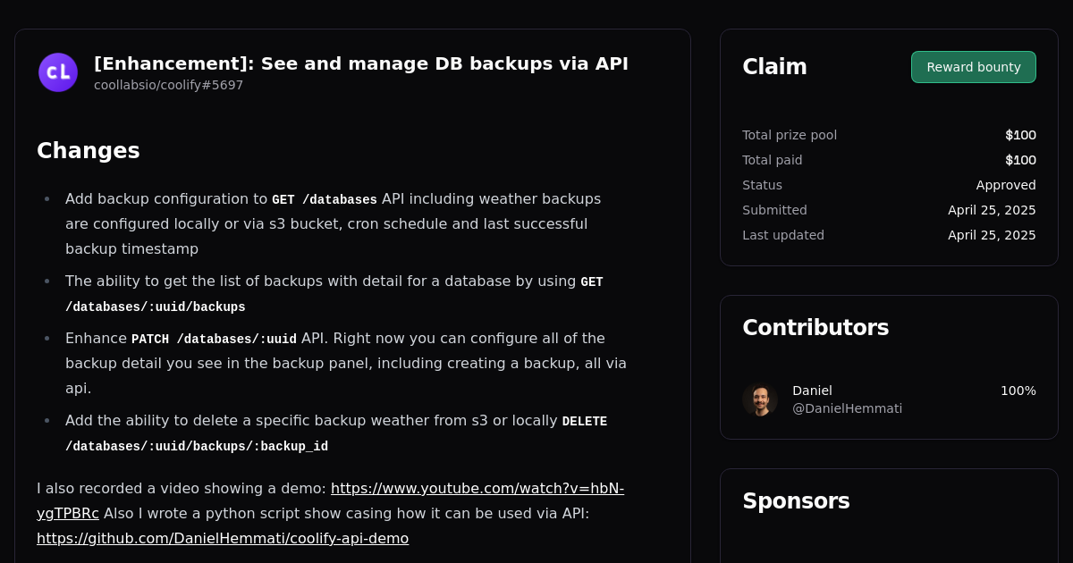Viewport: 1073px width, 563px height.
Task: Click the GET /databases/:uuid/backups endpoint text
Action: pyautogui.click(x=155, y=307)
